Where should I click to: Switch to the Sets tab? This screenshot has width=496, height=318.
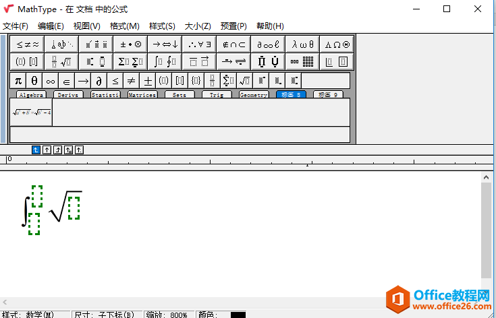(180, 94)
